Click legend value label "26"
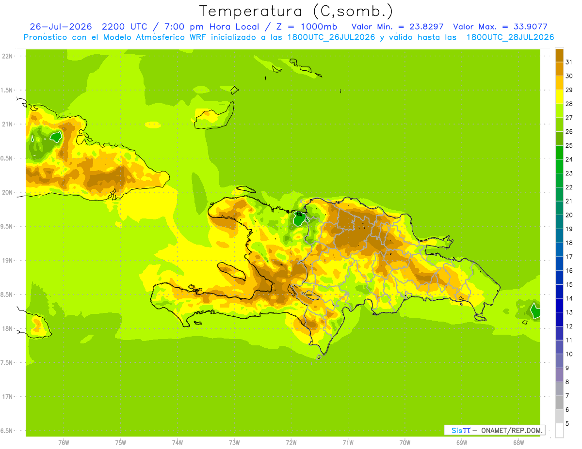 pos(569,131)
